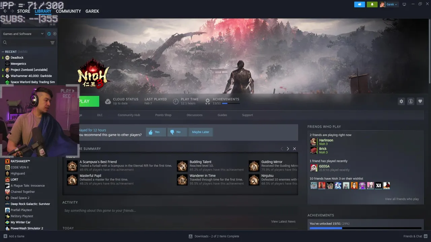Click the Dead Space 2 game icon
This screenshot has height=242, width=431.
(x=7, y=198)
